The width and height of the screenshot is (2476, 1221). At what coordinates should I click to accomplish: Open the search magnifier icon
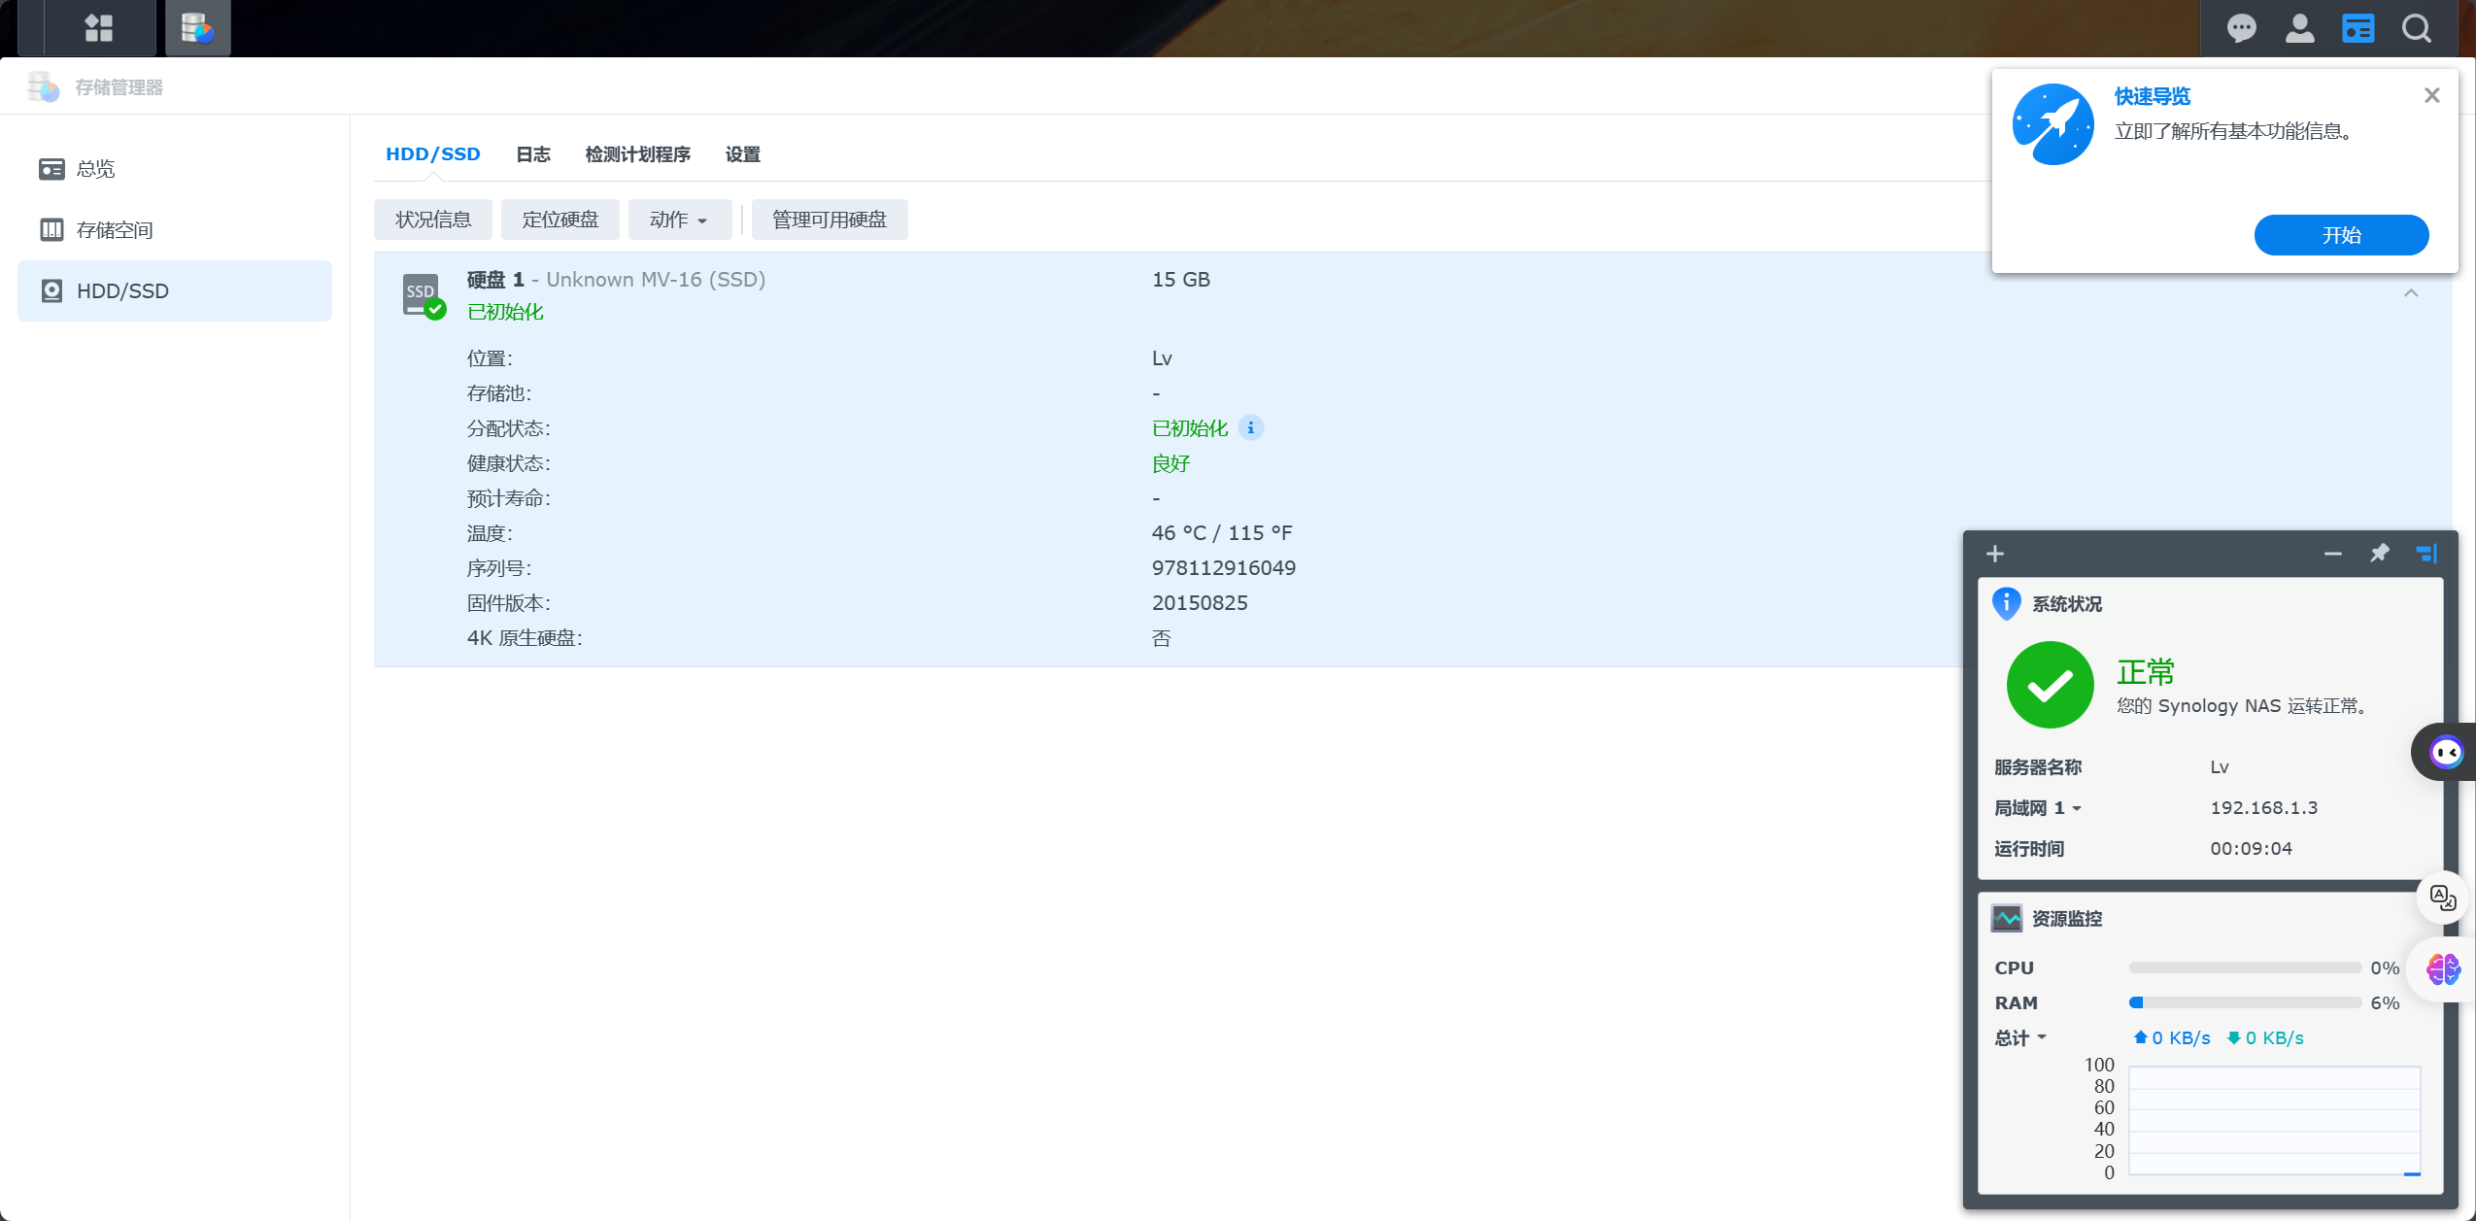[x=2416, y=28]
